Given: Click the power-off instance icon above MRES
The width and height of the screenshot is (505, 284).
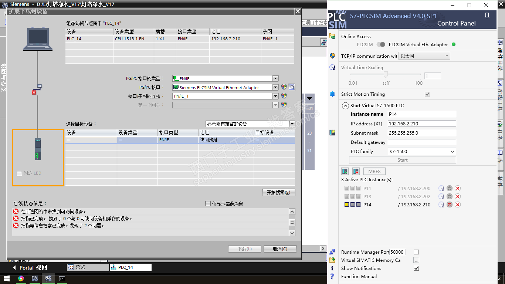Looking at the screenshot, I should coord(356,171).
